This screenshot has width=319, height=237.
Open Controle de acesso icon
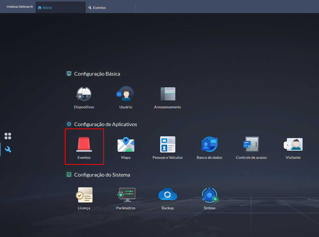[251, 144]
